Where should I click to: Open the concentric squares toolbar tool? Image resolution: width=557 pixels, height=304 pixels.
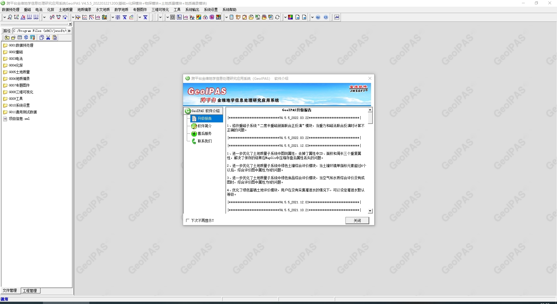click(173, 17)
